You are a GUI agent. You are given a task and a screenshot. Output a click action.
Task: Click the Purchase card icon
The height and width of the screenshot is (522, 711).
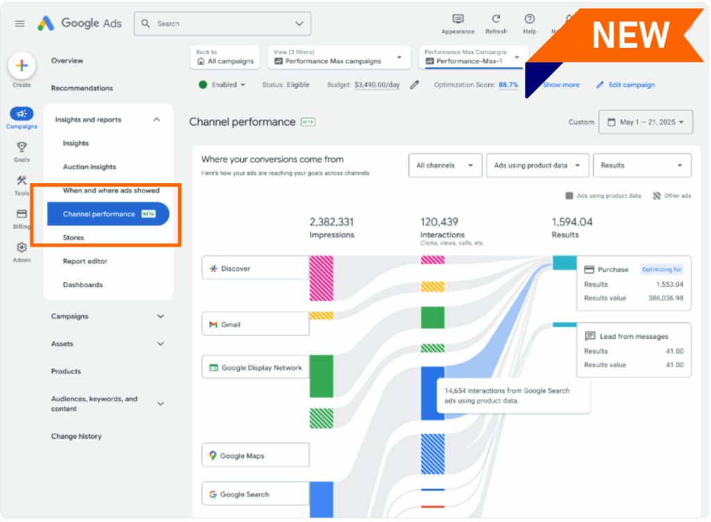click(x=589, y=269)
